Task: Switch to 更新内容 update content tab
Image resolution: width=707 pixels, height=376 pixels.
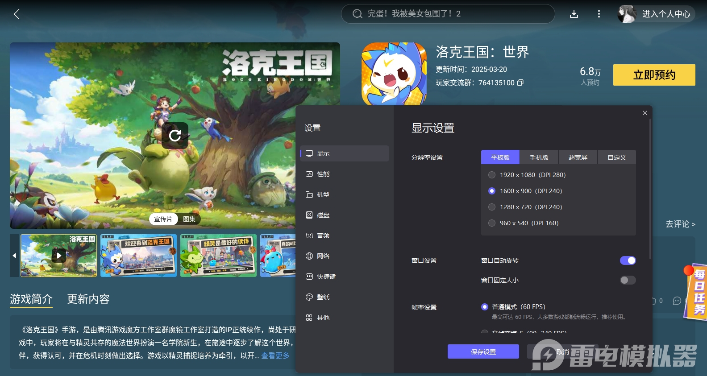Action: [x=88, y=299]
